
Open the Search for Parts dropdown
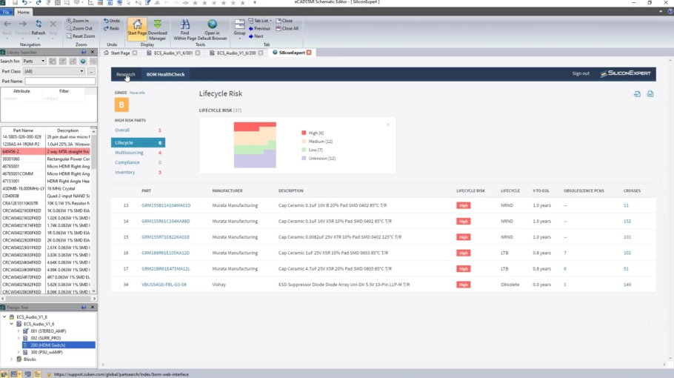pos(34,61)
